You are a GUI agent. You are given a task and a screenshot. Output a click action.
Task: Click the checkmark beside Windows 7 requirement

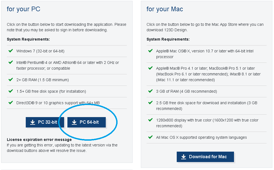pyautogui.click(x=11, y=51)
